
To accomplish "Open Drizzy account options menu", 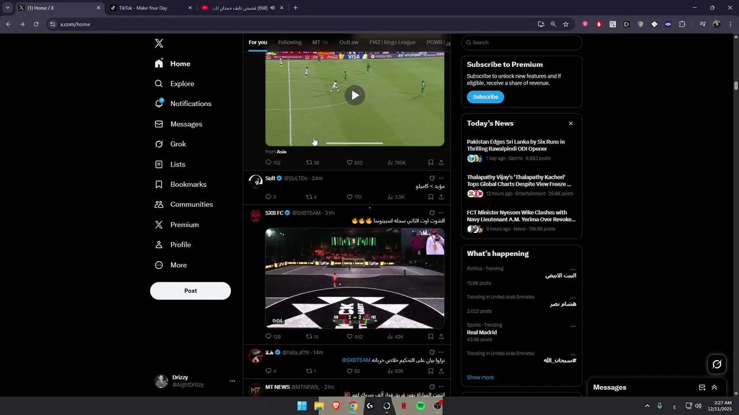I will [233, 381].
